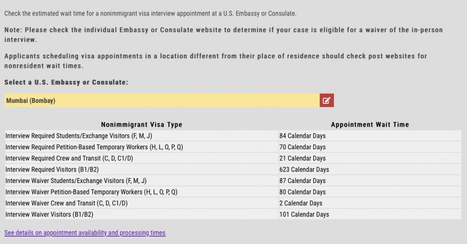Screen dimensions: 467x244
Task: Click the 70 Calendar Days wait time cell
Action: pos(370,147)
